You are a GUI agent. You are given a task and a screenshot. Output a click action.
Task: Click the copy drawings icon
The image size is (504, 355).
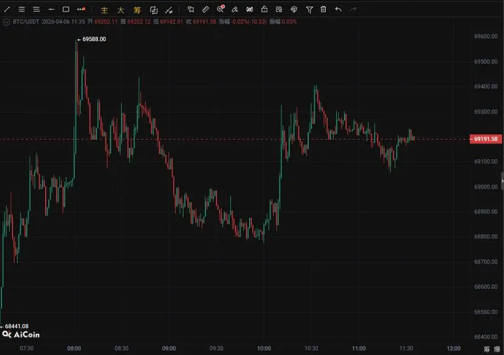point(191,9)
